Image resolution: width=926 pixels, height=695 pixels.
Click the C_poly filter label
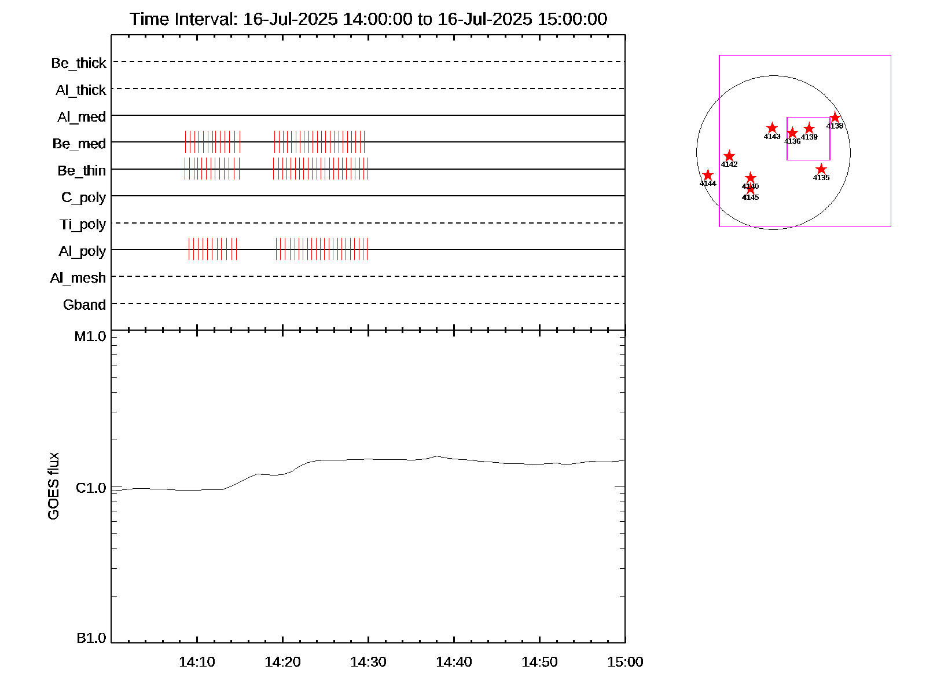83,197
